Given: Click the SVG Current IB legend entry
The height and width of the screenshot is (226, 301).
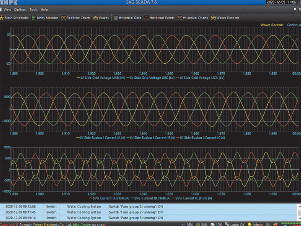Looking at the screenshot, I should pyautogui.click(x=150, y=198).
